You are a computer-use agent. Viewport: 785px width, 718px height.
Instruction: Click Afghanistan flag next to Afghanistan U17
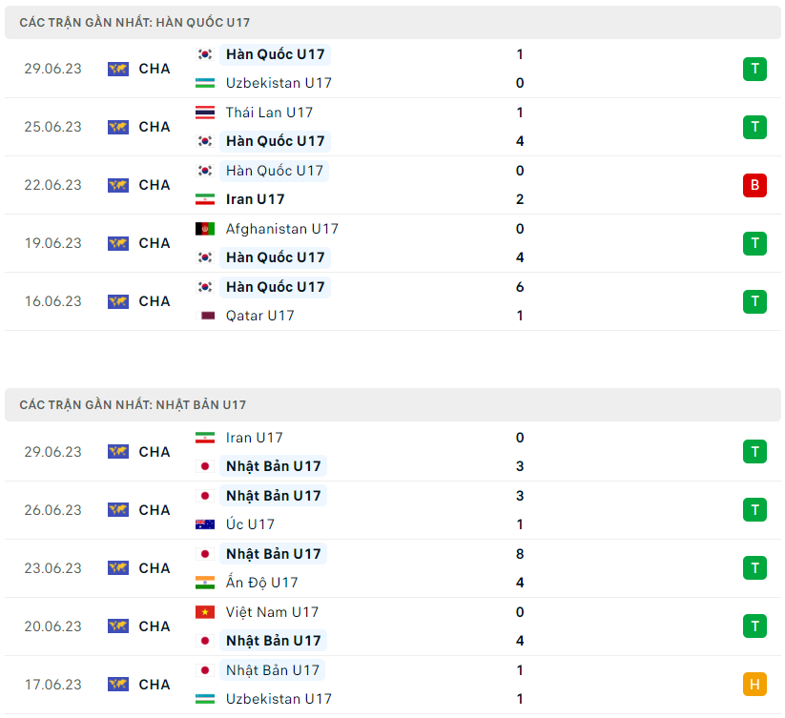point(205,229)
